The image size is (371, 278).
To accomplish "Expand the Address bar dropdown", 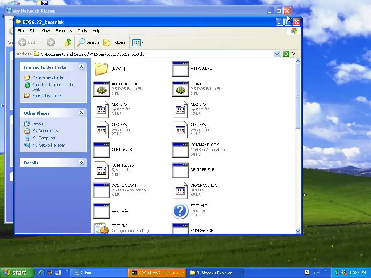I will 277,54.
